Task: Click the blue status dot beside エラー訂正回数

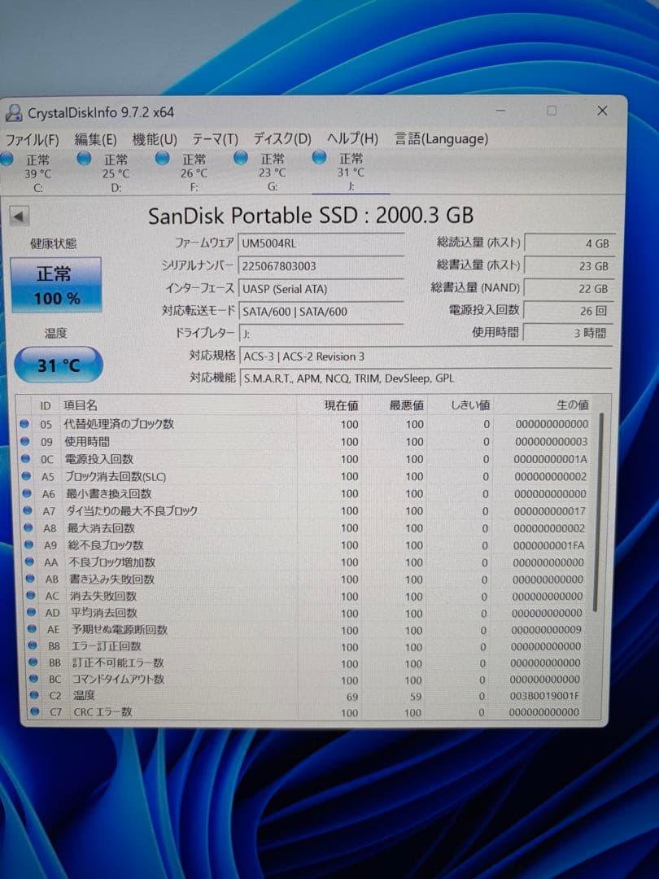Action: pyautogui.click(x=31, y=646)
